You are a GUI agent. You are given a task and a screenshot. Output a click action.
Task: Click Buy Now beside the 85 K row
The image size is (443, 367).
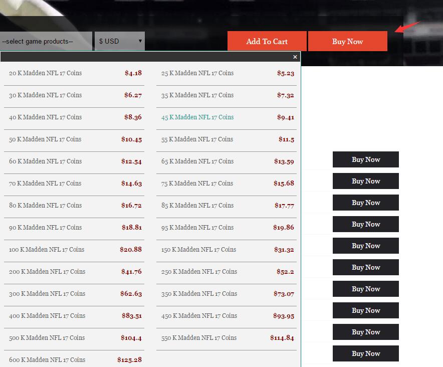366,203
